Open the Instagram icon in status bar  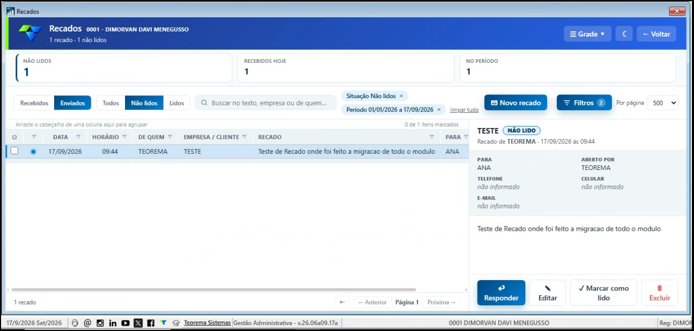point(100,323)
